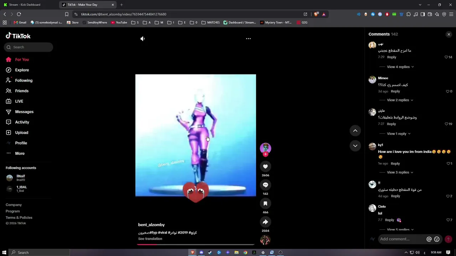This screenshot has width=456, height=256.
Task: Open Messages in the sidebar
Action: tap(24, 112)
